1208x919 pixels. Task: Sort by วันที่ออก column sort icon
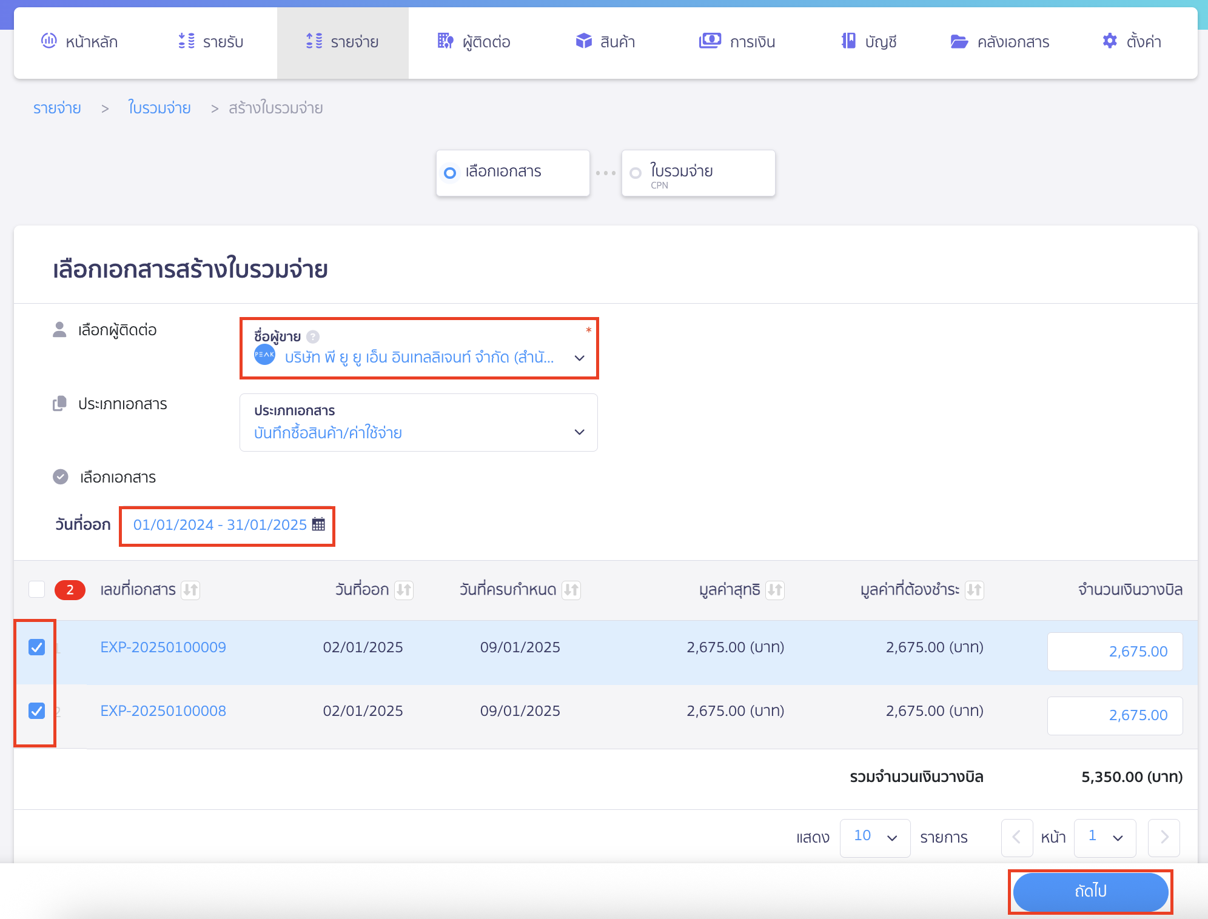point(404,589)
